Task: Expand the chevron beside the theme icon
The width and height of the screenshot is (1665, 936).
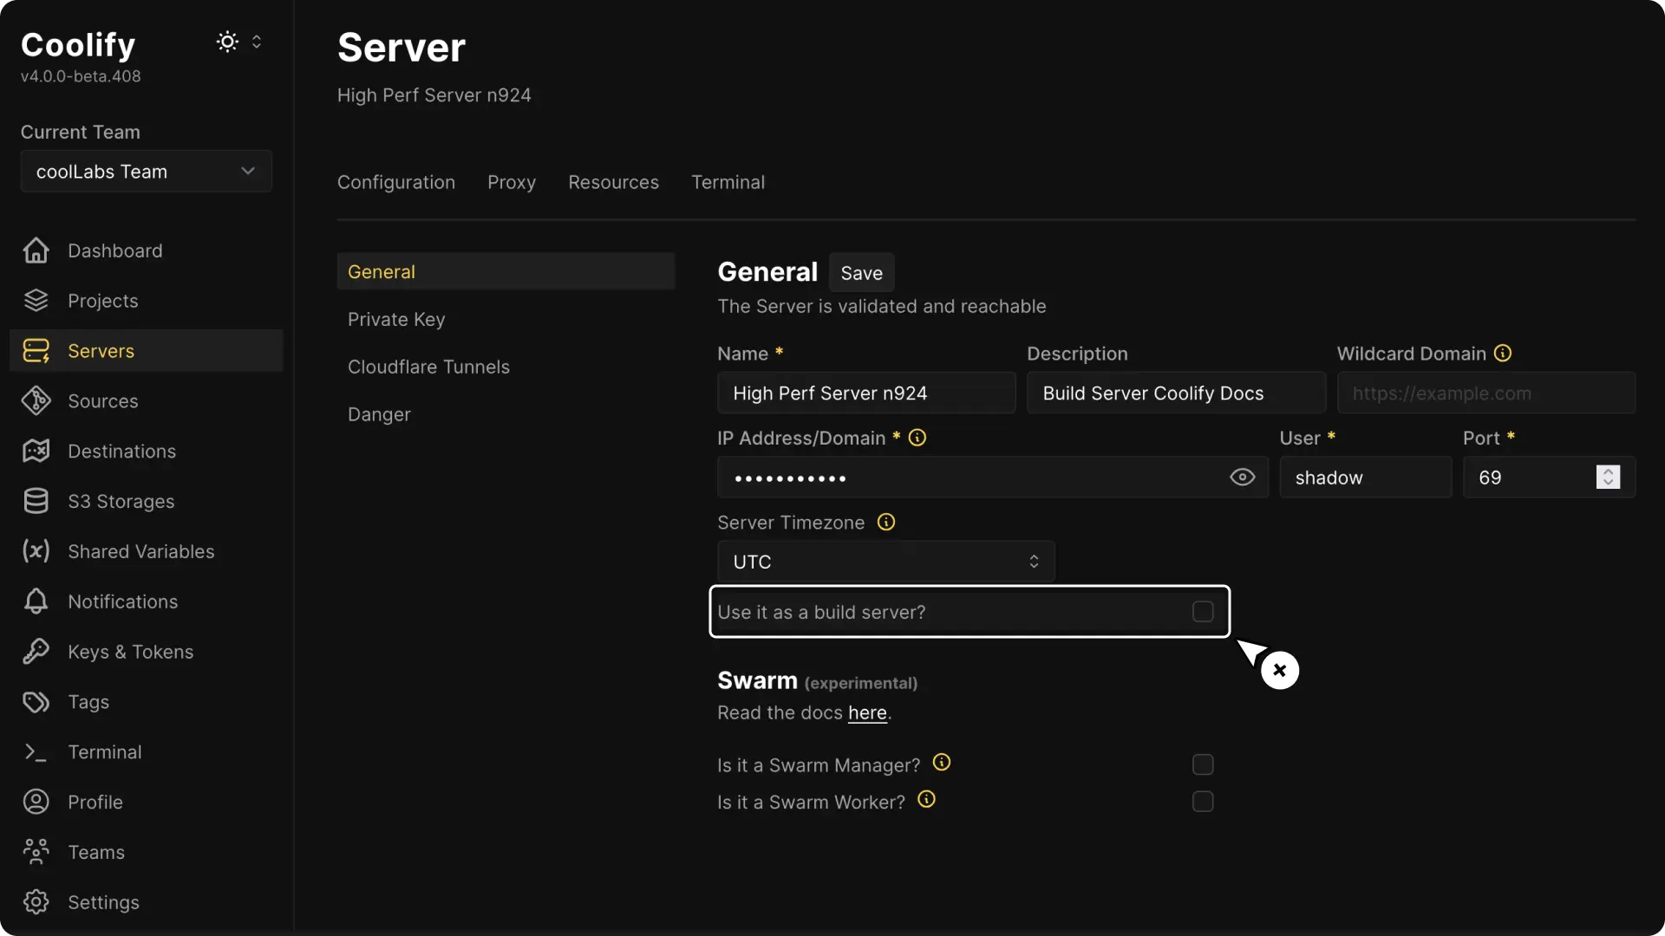Action: point(257,42)
